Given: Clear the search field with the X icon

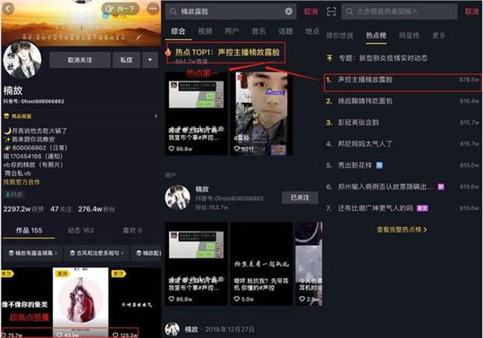Looking at the screenshot, I should point(289,12).
